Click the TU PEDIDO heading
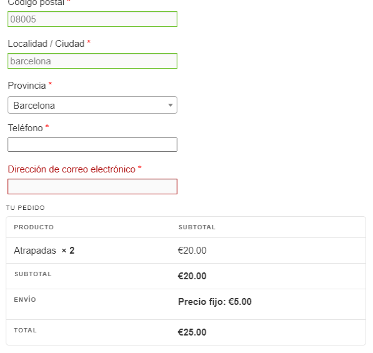 (26, 208)
